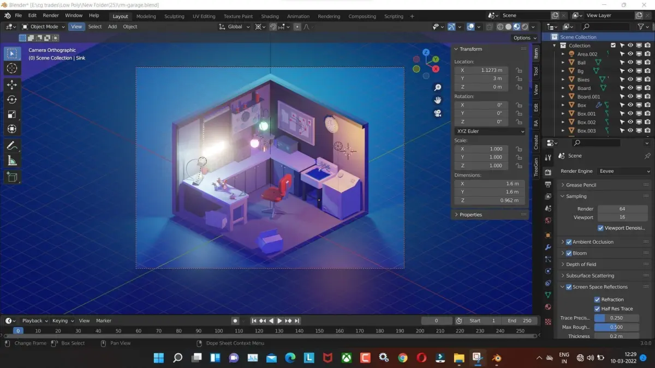Click the outliner filter funnel icon
The image size is (655, 368).
(641, 27)
